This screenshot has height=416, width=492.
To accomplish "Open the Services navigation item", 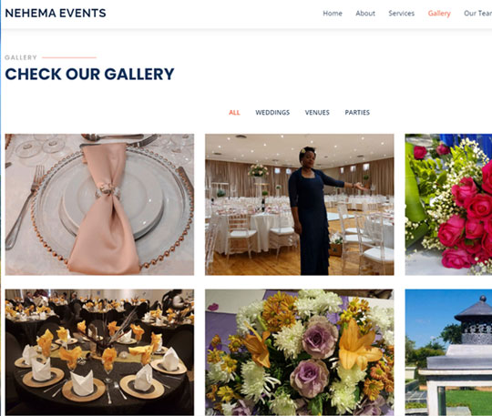I will point(401,14).
